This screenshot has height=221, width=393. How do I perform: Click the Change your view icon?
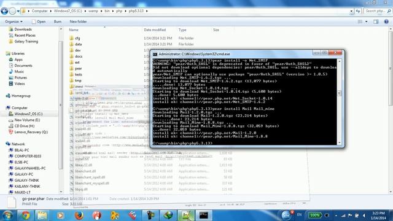pos(360,22)
